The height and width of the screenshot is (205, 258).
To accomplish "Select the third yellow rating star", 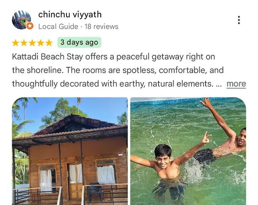I will point(32,43).
